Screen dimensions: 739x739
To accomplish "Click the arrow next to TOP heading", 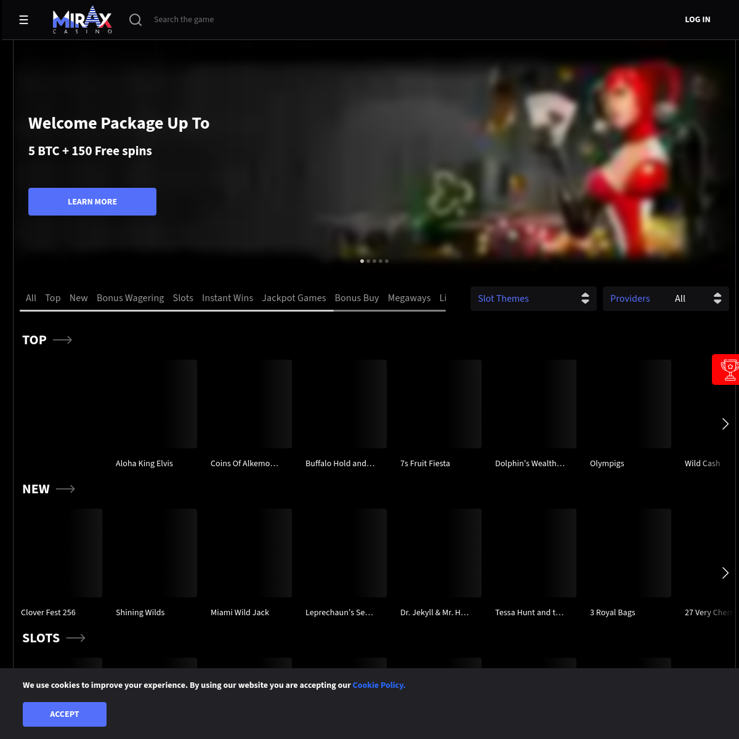I will click(x=62, y=339).
